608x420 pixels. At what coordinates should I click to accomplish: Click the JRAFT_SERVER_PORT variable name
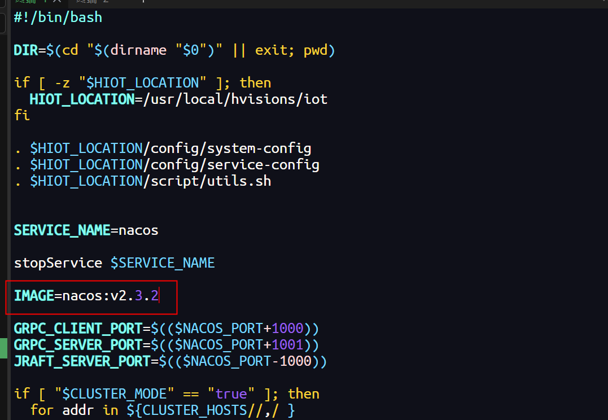point(82,361)
